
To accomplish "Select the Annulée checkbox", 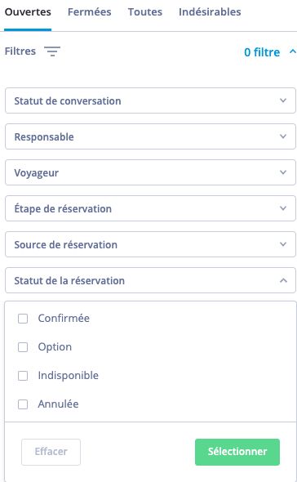I will tap(23, 404).
